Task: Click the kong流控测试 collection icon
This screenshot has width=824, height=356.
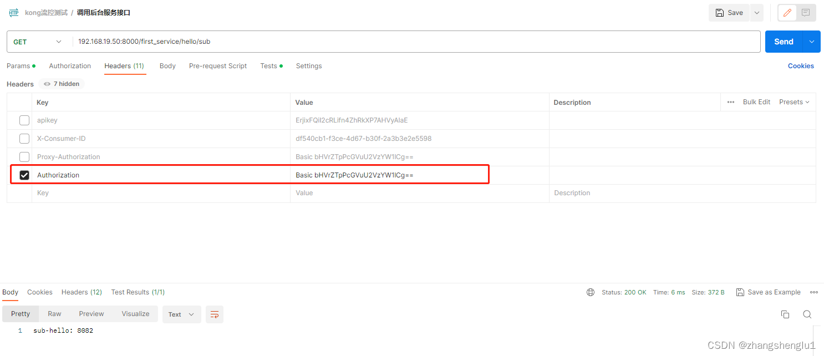Action: click(13, 12)
